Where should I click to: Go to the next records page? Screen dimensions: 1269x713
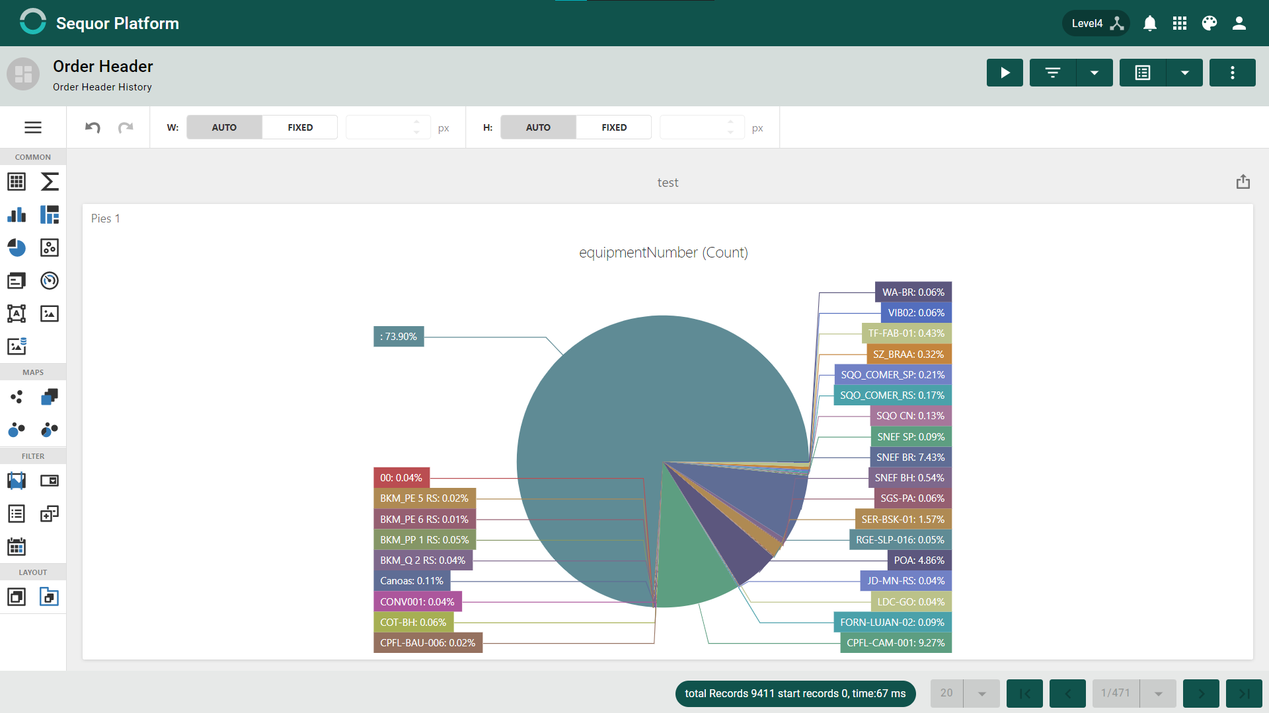coord(1201,693)
